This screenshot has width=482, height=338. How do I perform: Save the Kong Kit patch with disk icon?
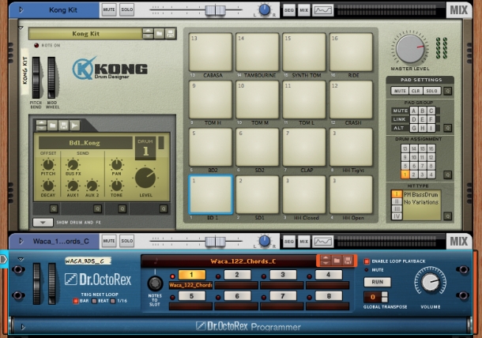tap(170, 33)
